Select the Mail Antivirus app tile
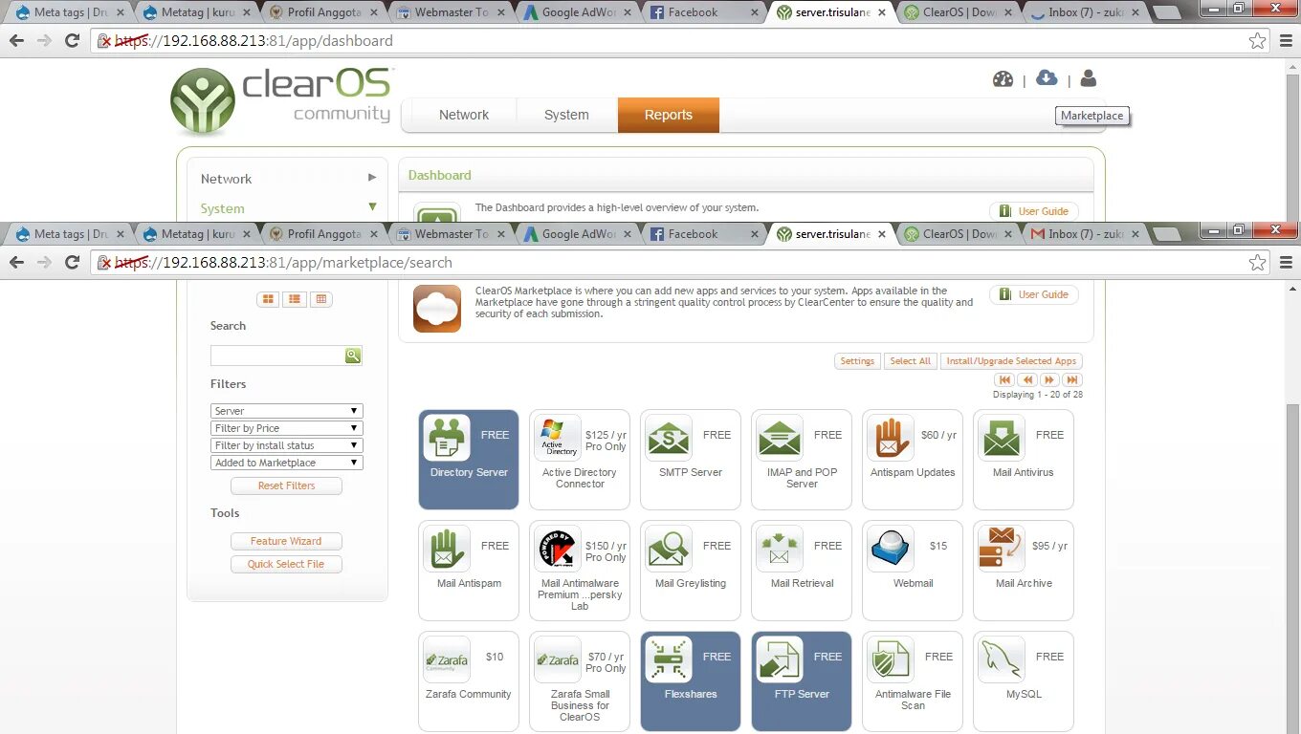Viewport: 1301px width, 734px height. [1024, 460]
